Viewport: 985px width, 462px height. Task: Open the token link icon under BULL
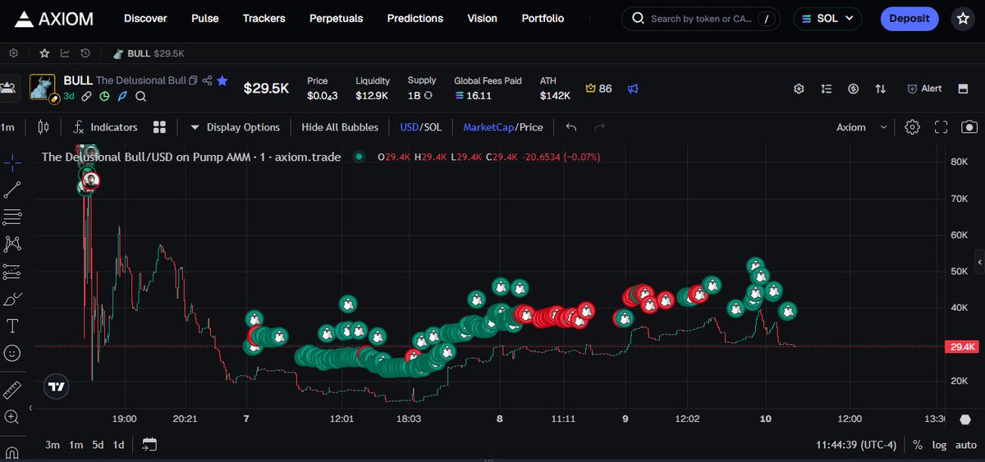pyautogui.click(x=88, y=96)
